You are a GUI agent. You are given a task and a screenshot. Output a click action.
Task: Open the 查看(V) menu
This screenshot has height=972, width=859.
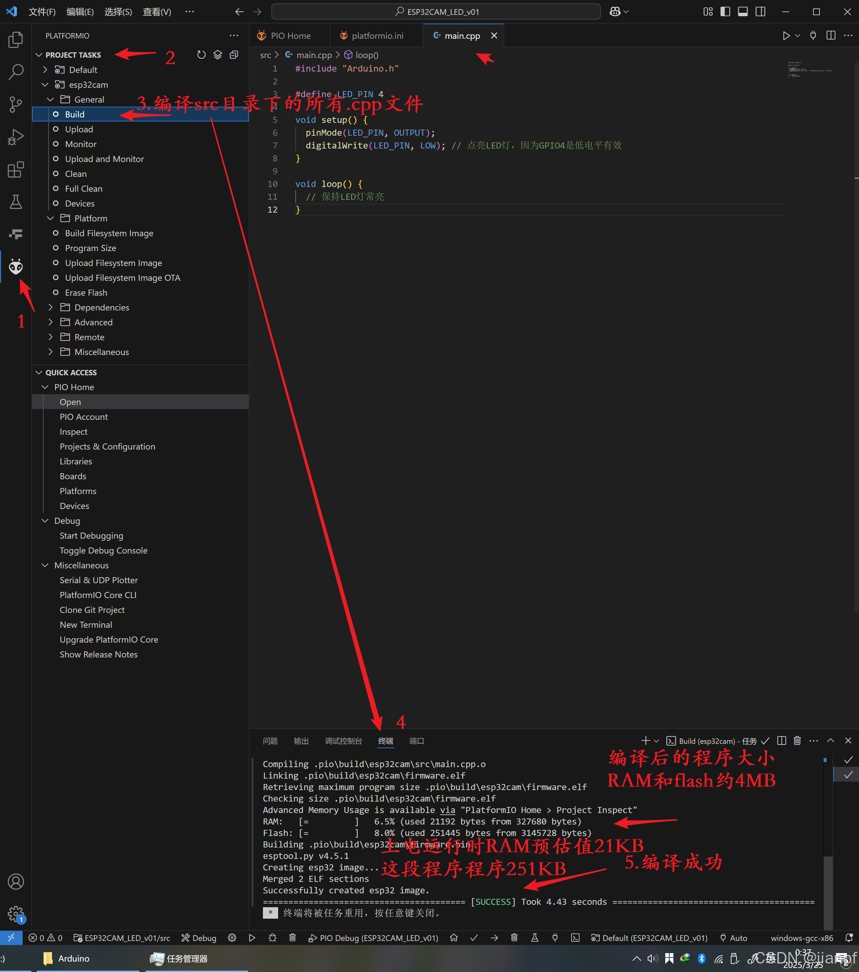click(x=157, y=12)
